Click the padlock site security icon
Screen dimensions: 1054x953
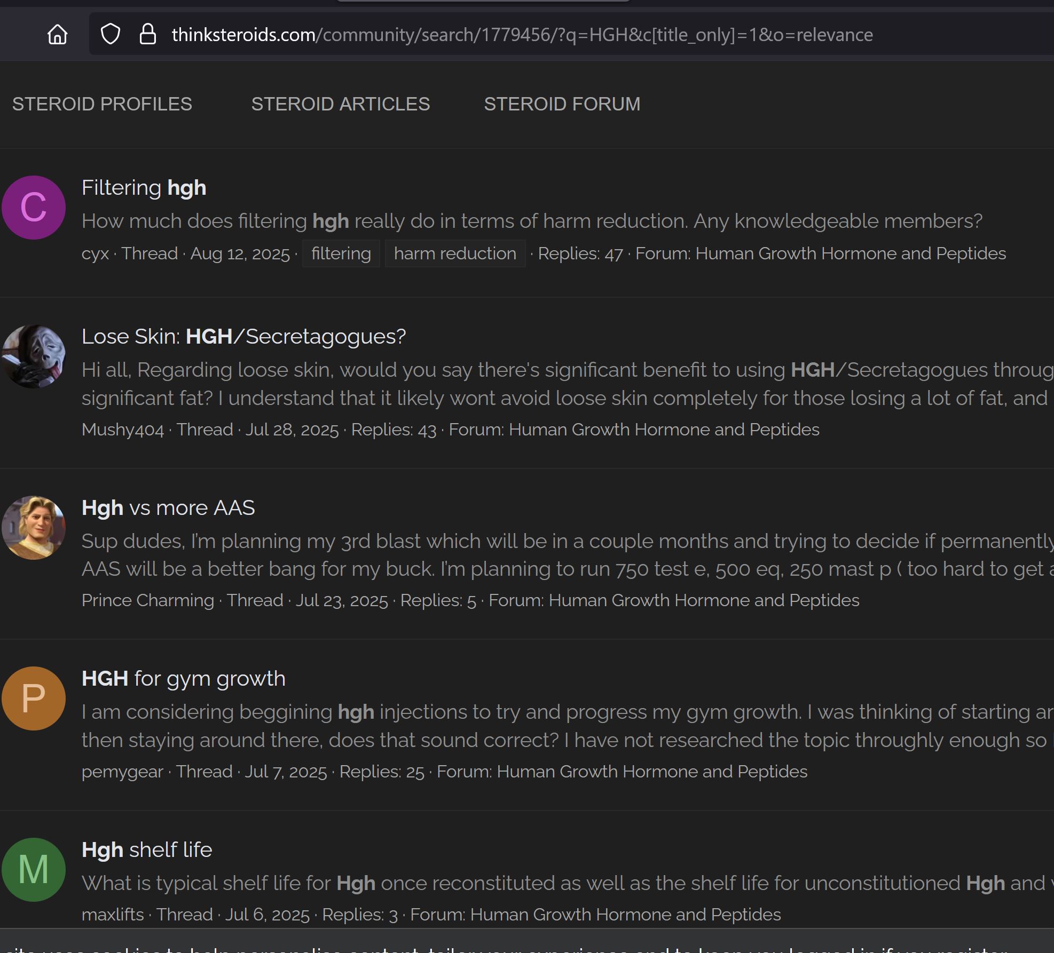tap(147, 35)
